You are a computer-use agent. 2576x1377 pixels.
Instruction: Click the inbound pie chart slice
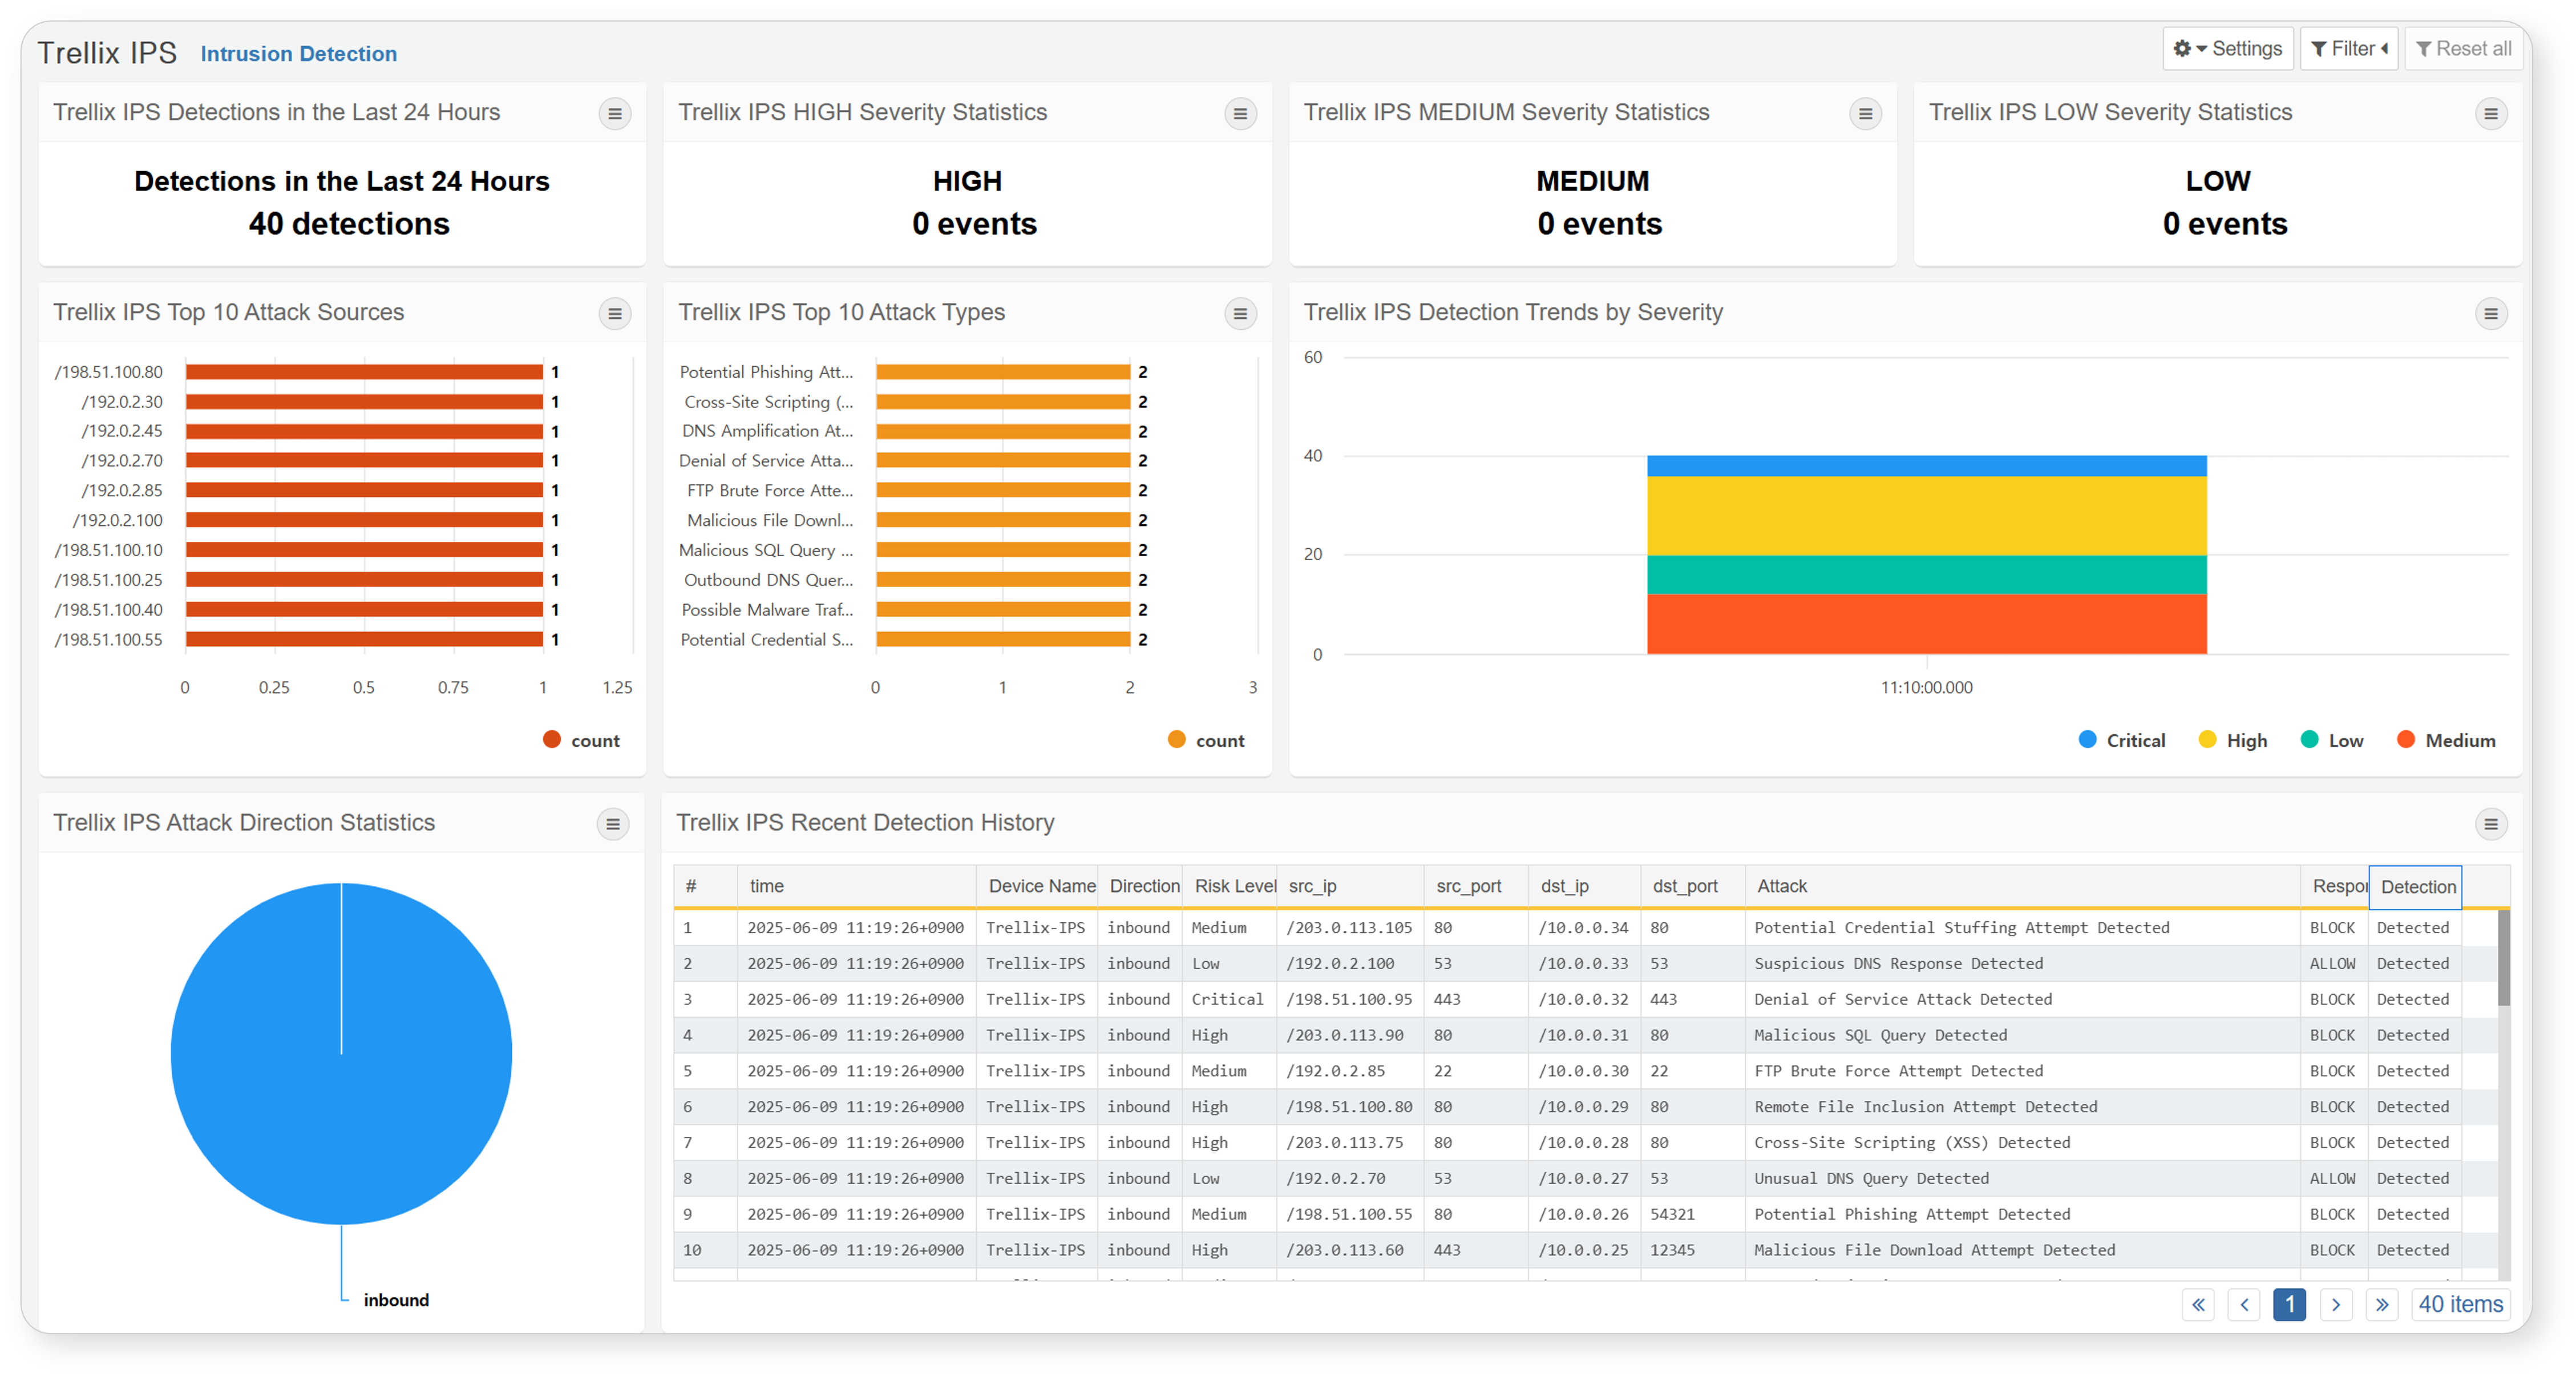click(341, 1053)
